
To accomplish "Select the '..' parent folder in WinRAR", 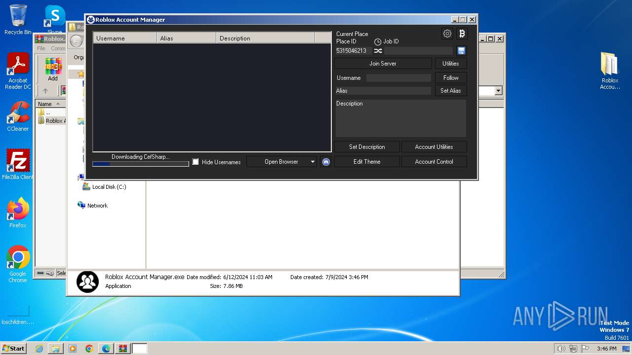I will click(x=44, y=112).
